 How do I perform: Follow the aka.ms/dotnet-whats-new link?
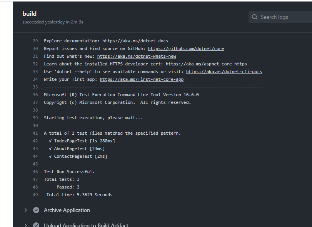tap(137, 56)
